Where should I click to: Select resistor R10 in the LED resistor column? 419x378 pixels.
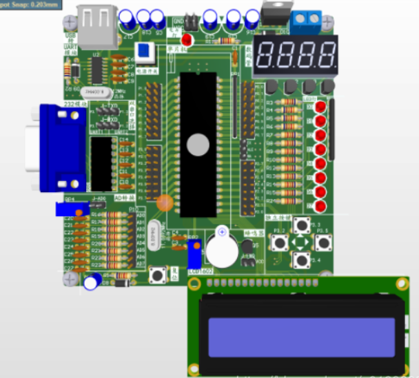[289, 160]
